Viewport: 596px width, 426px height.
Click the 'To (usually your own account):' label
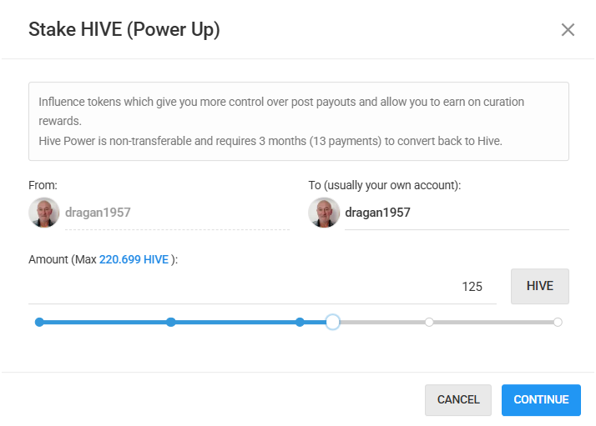[x=384, y=185]
